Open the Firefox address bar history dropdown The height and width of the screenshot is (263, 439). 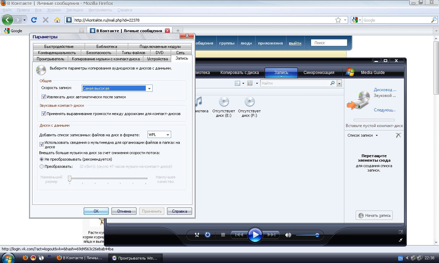(345, 20)
